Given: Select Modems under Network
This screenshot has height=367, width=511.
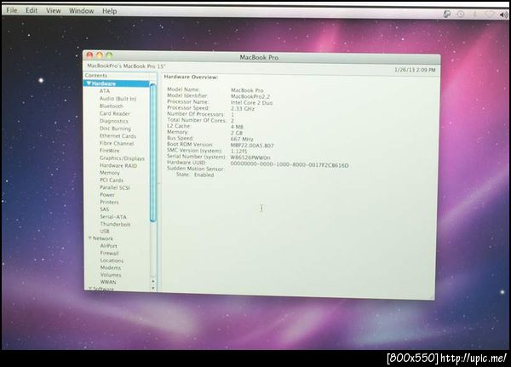Looking at the screenshot, I should [x=111, y=267].
